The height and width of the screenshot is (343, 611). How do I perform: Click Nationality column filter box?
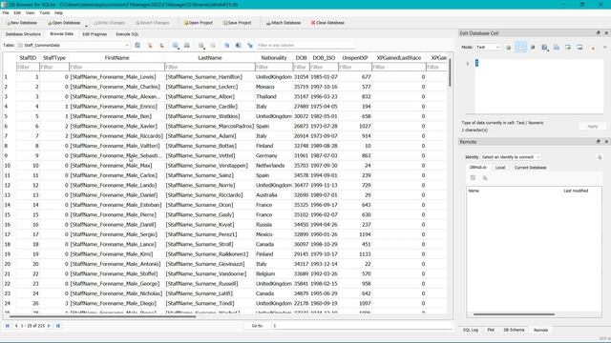tap(274, 68)
